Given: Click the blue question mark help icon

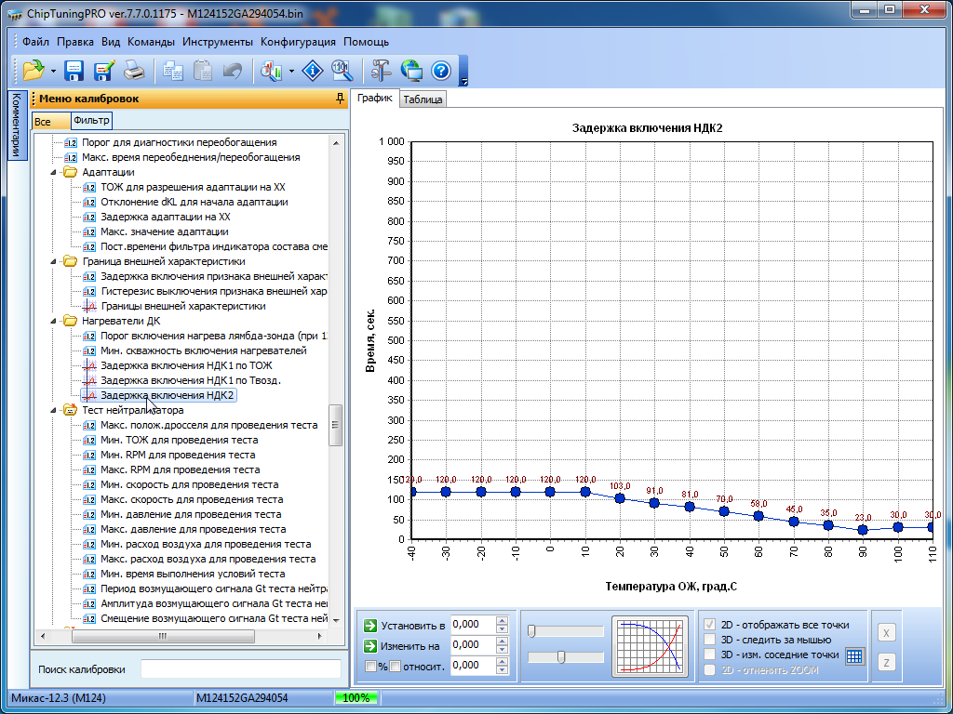Looking at the screenshot, I should coord(440,70).
